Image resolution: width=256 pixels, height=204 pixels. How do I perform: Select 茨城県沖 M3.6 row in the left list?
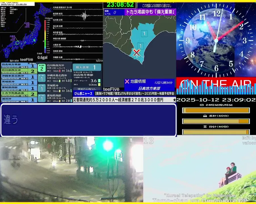19,83
